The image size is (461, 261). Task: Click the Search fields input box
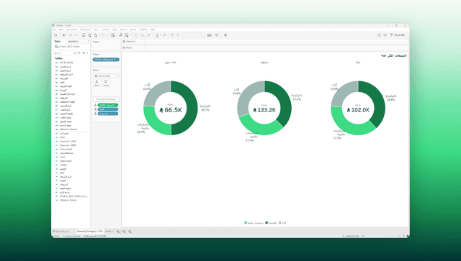[x=64, y=52]
